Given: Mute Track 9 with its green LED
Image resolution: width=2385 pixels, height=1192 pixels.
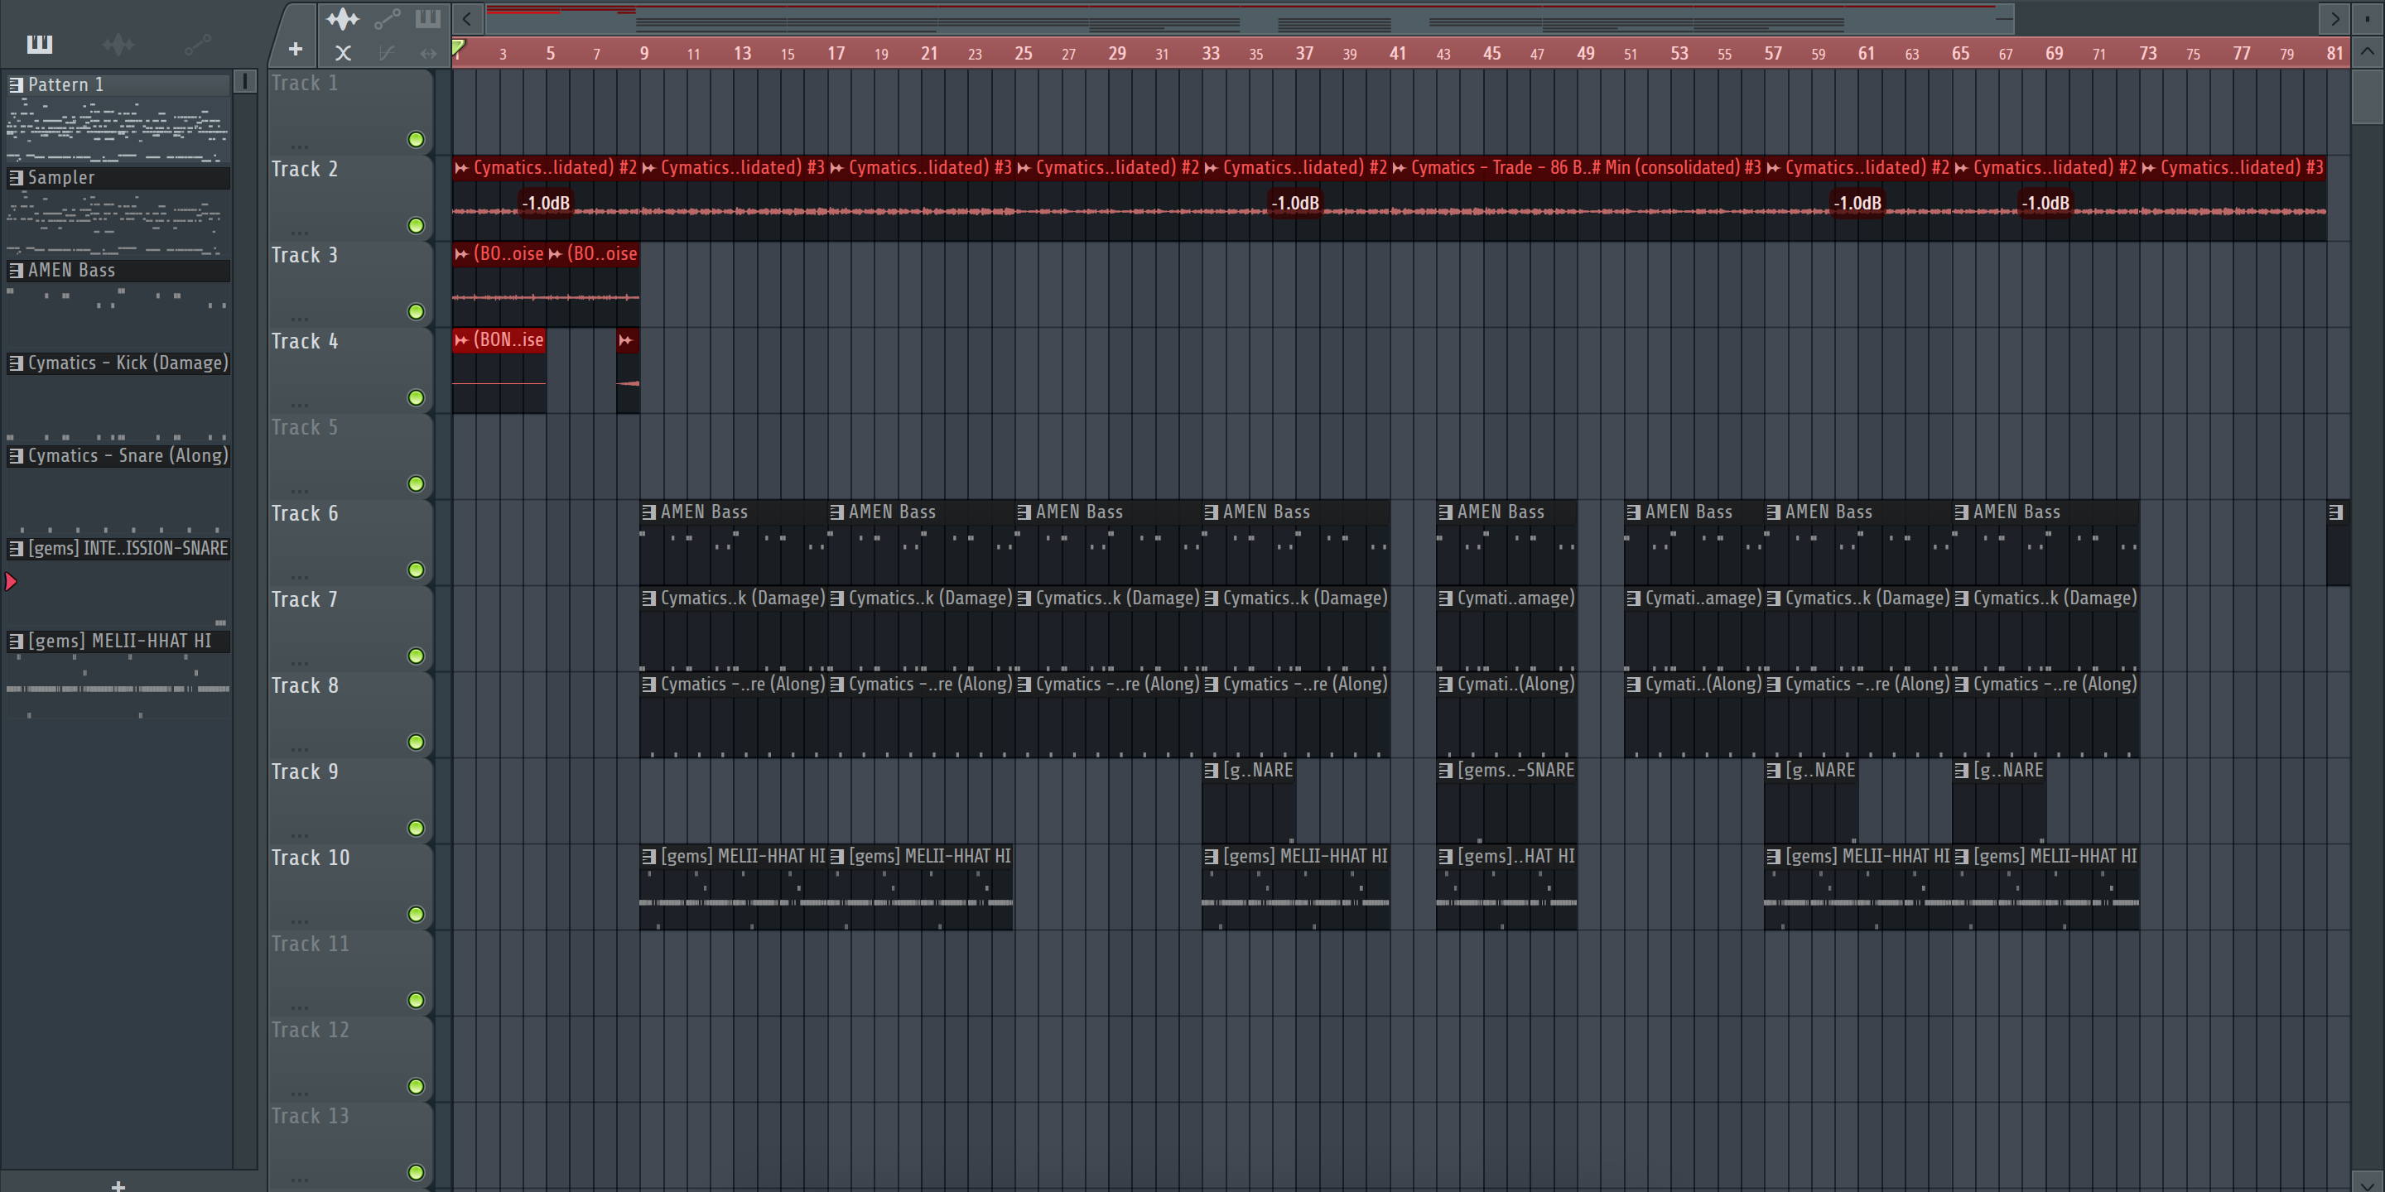Looking at the screenshot, I should click(417, 829).
